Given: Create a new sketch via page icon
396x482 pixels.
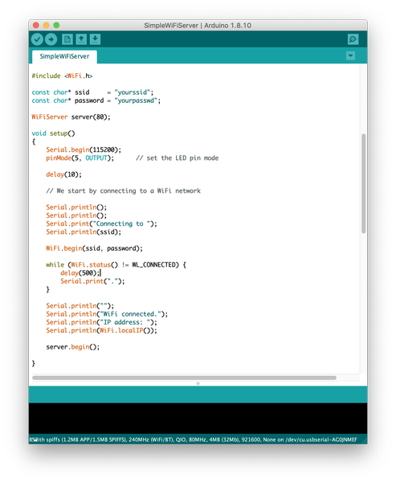Looking at the screenshot, I should [67, 39].
